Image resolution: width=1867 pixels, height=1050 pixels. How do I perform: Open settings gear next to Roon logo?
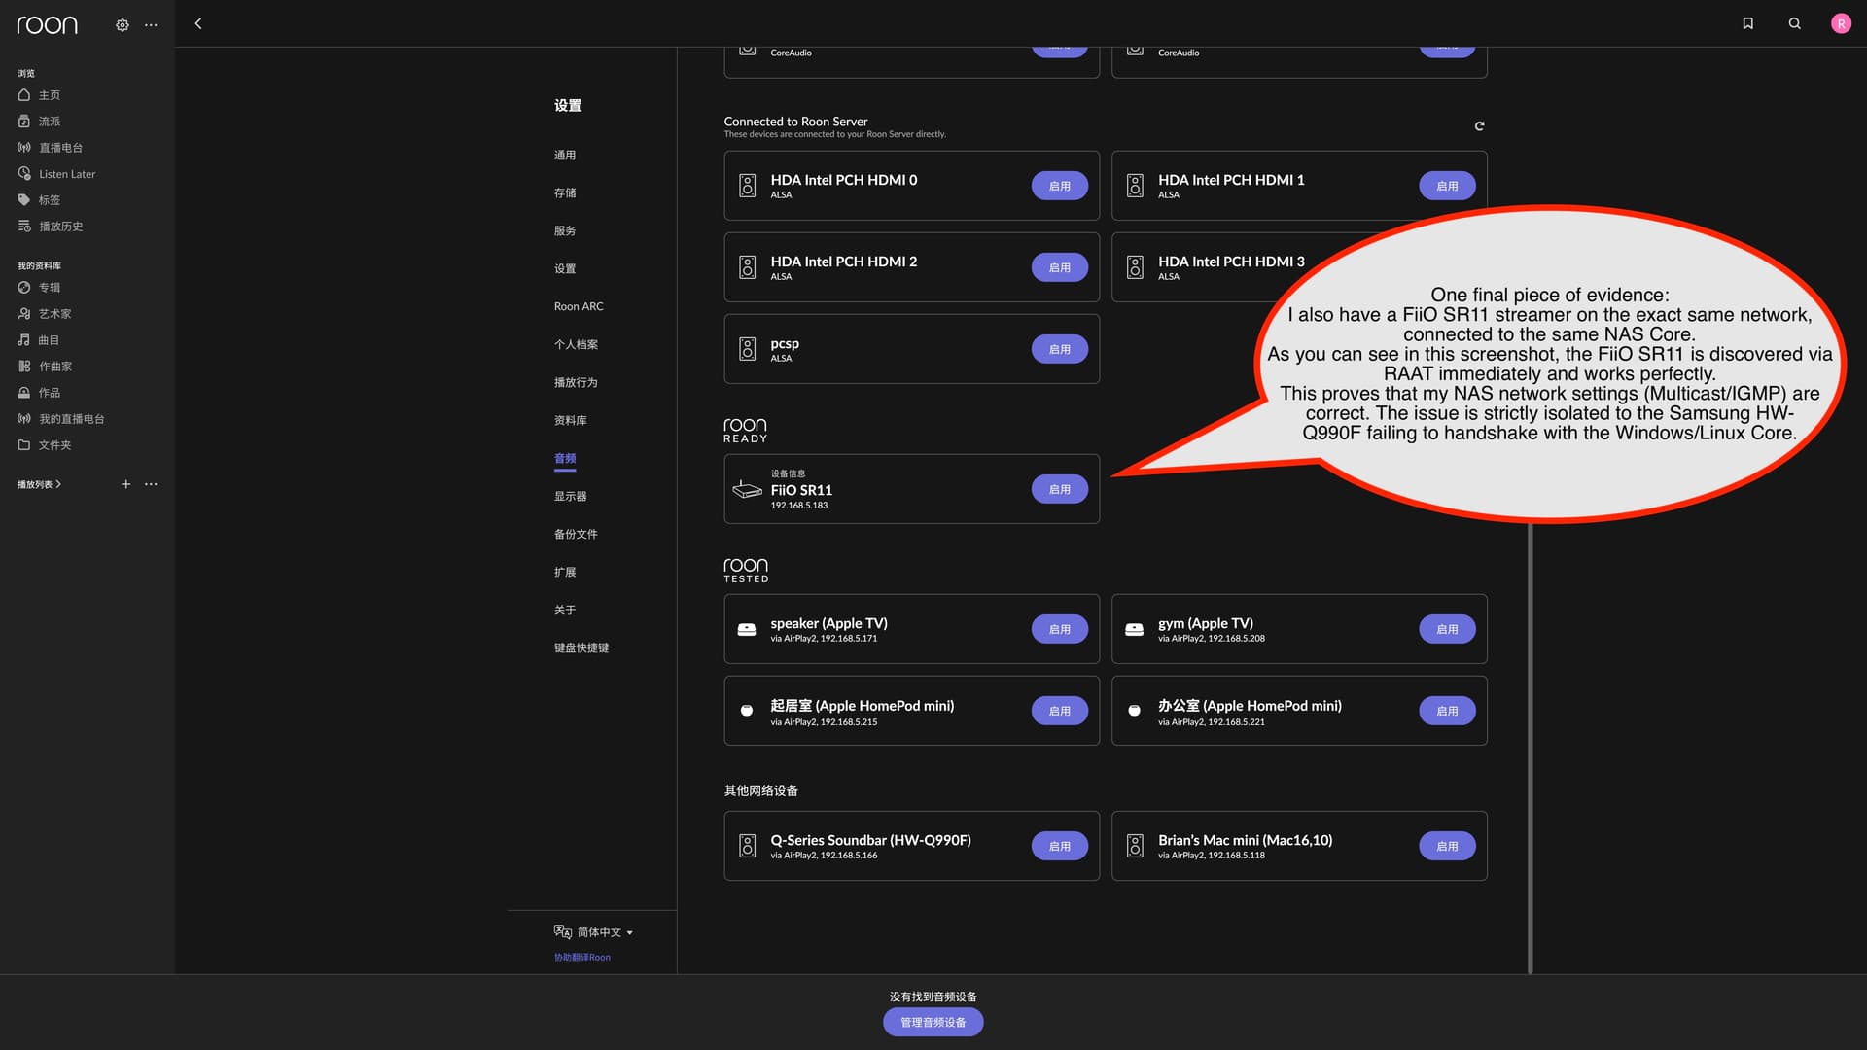[x=122, y=25]
